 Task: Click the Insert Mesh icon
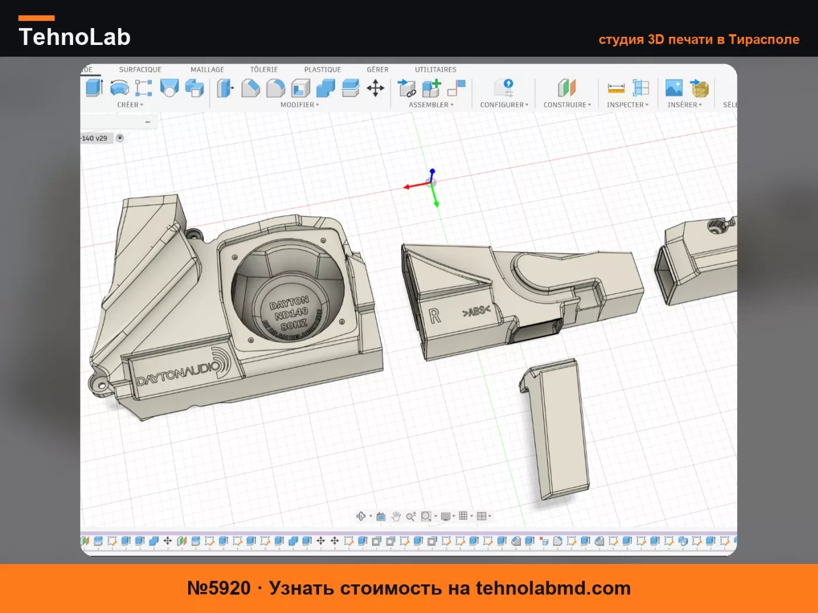[x=699, y=88]
